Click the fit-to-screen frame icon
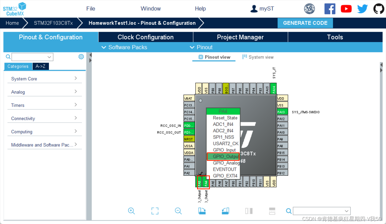 [155, 211]
